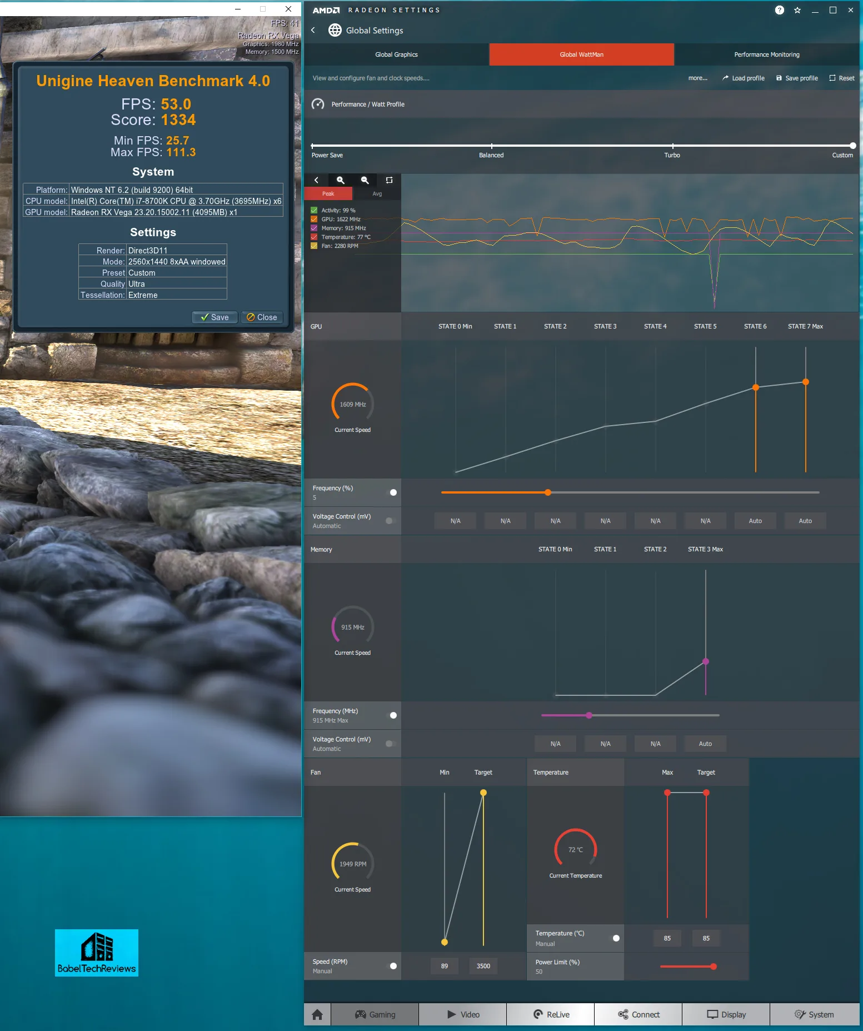
Task: Toggle Temperature 77 °C graph checkbox
Action: (314, 237)
